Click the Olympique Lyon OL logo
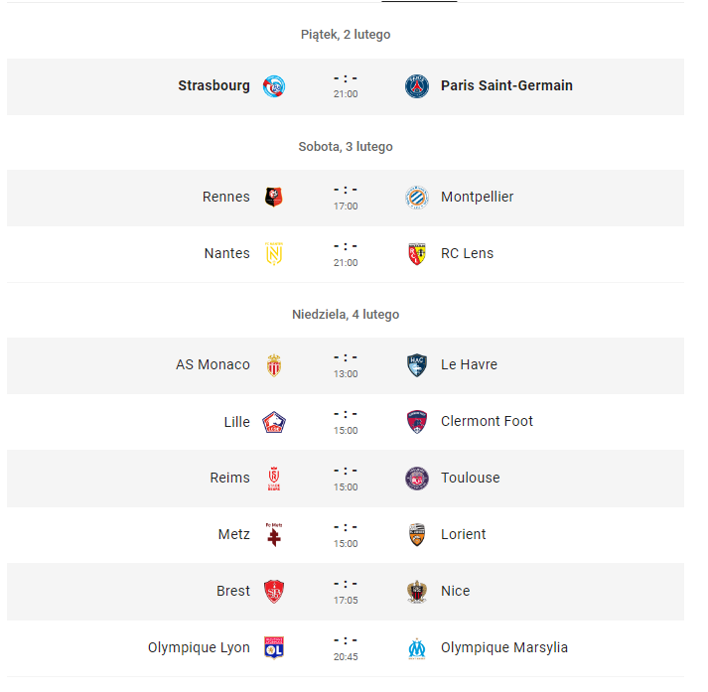The width and height of the screenshot is (708, 692). pos(274,648)
